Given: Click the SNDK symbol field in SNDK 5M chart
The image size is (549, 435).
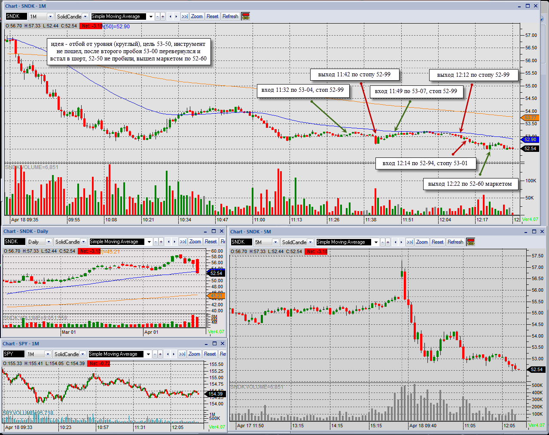Looking at the screenshot, I should (x=241, y=242).
